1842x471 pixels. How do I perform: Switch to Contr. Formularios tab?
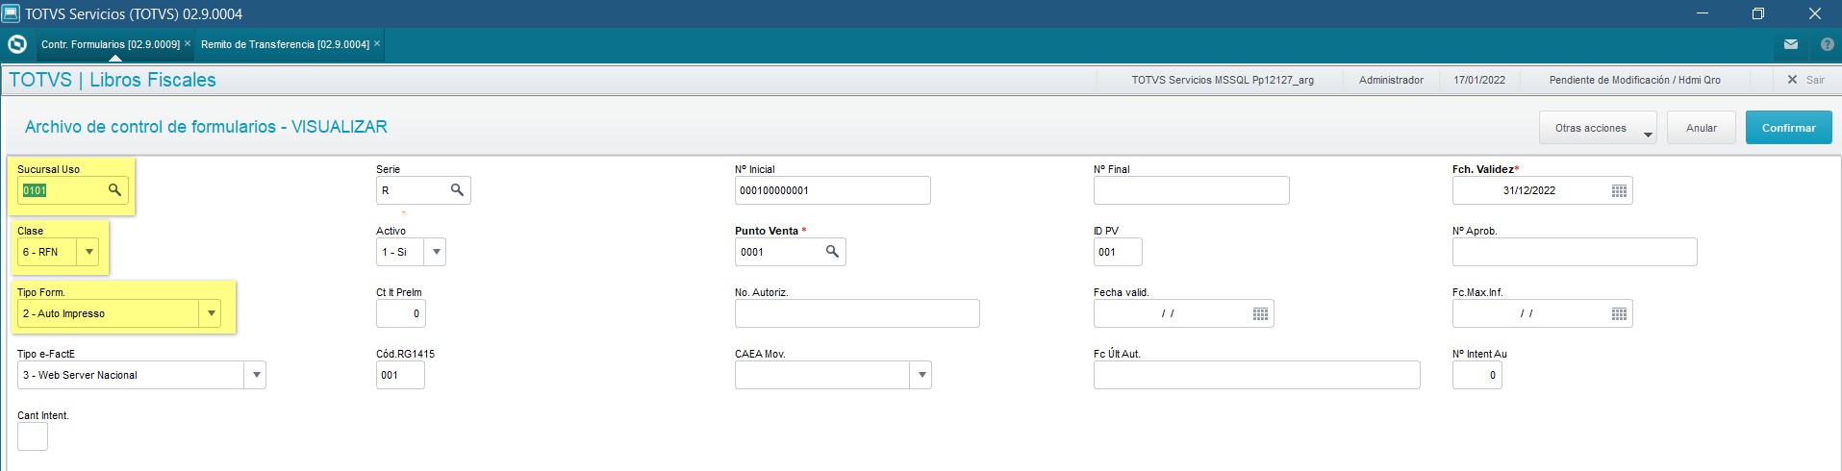[x=111, y=44]
